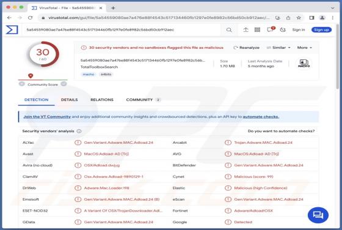Screen dimensions: 342x230
Task: Toggle dark mode moon icon
Action: [x=283, y=30]
